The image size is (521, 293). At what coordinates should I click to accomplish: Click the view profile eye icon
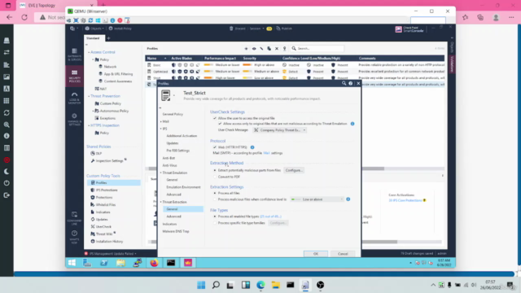[254, 49]
